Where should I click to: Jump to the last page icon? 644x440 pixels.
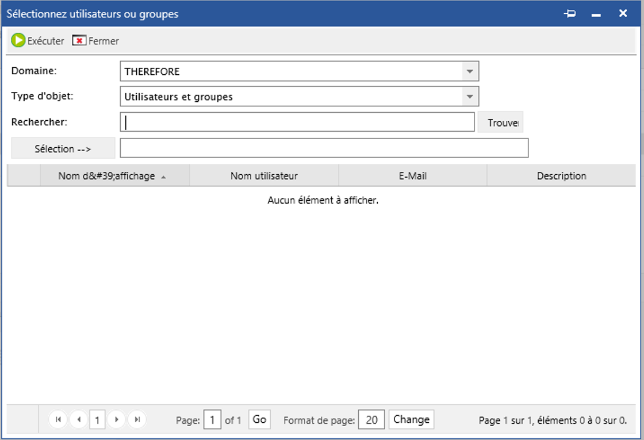coord(137,419)
